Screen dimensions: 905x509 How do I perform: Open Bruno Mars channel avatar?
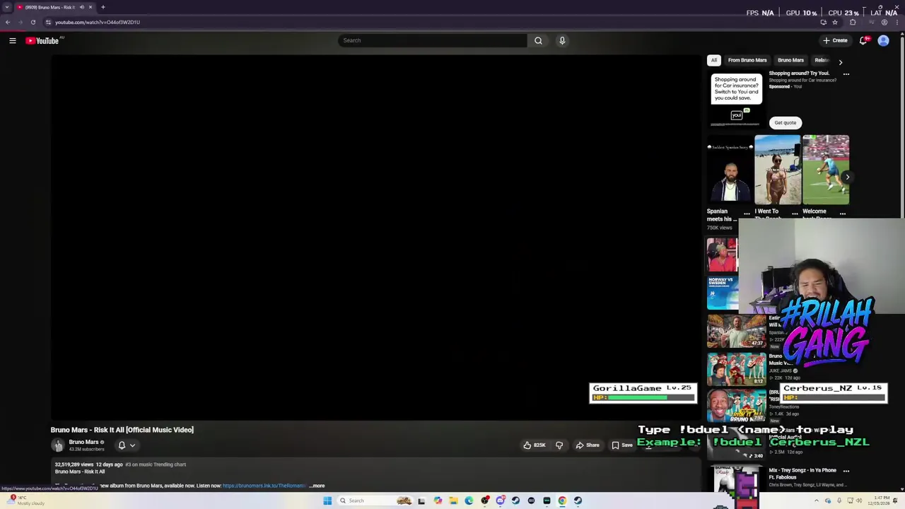58,445
